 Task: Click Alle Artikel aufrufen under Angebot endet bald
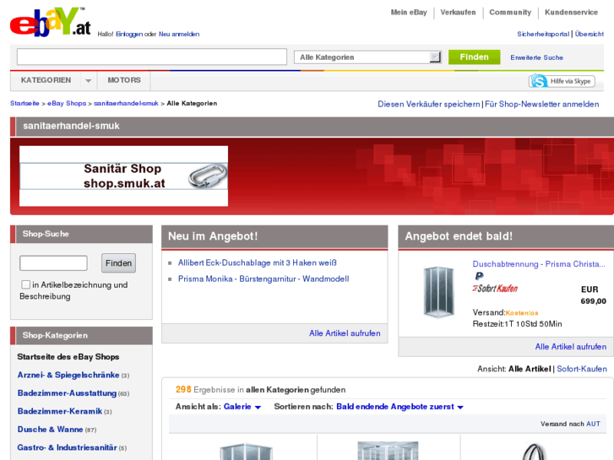571,346
